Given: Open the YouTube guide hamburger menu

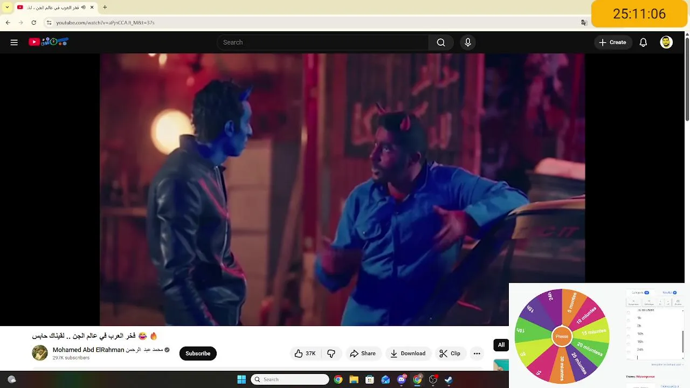Looking at the screenshot, I should coord(14,43).
